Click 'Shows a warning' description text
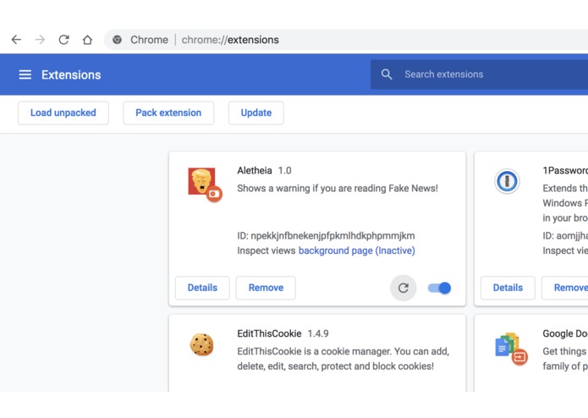Image resolution: width=588 pixels, height=418 pixels. (x=338, y=188)
